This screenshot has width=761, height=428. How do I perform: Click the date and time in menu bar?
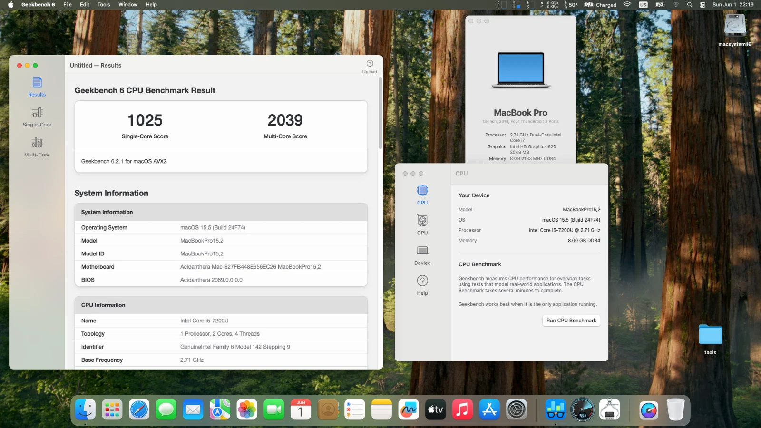point(733,5)
